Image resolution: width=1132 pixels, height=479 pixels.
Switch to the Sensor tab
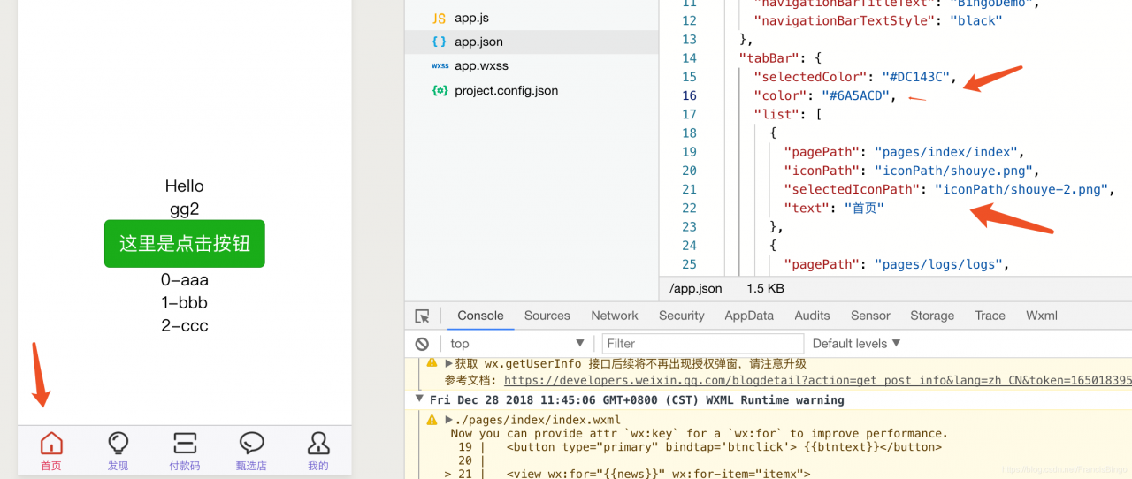point(870,316)
